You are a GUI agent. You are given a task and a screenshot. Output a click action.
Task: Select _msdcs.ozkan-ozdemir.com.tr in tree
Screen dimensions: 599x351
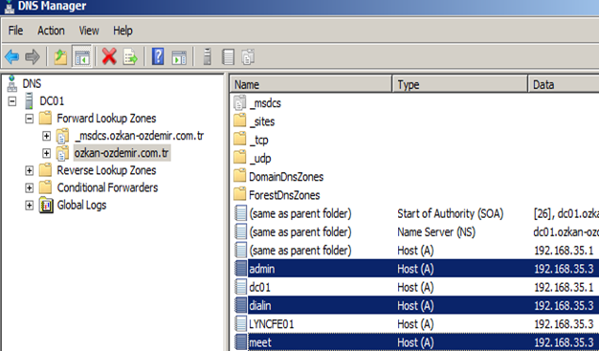tap(140, 136)
